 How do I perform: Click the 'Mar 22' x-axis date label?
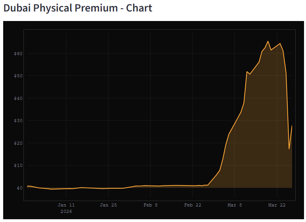point(277,205)
